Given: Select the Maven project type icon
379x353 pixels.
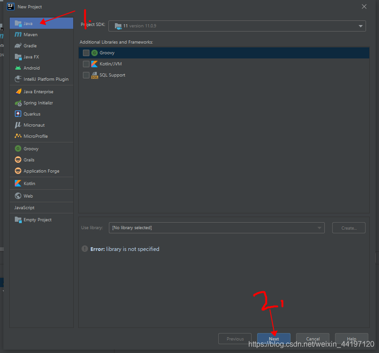Looking at the screenshot, I should click(x=18, y=35).
